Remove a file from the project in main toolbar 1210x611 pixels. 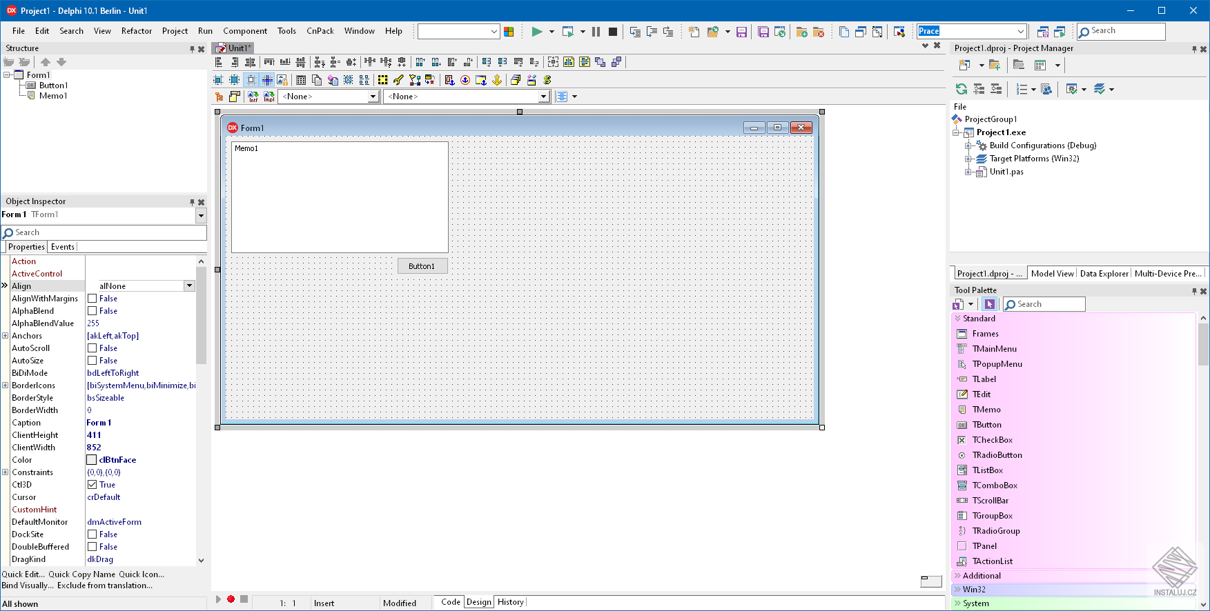click(818, 32)
